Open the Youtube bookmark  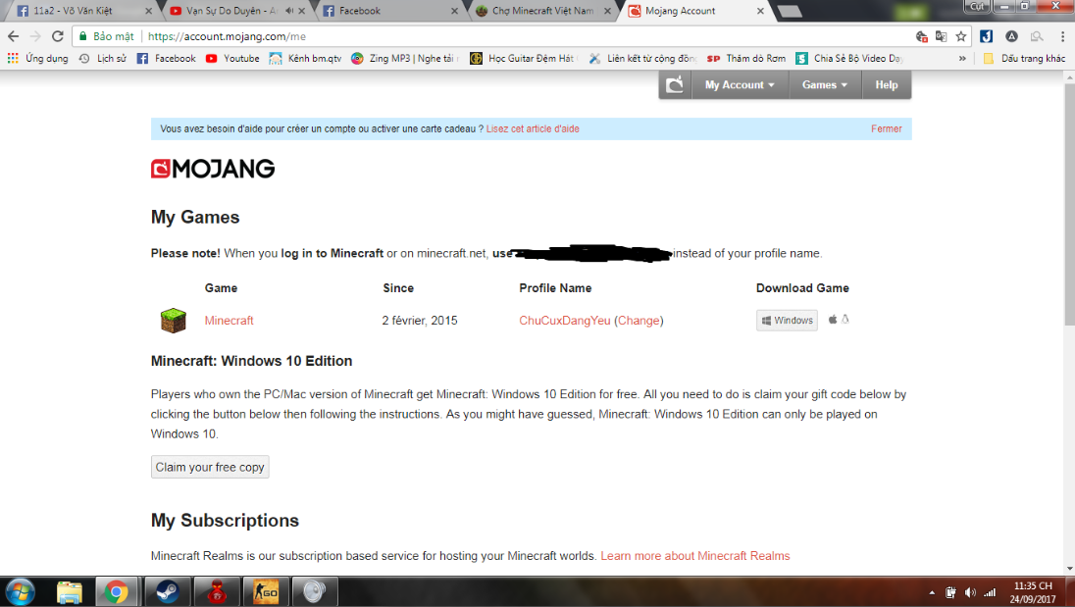[x=233, y=58]
